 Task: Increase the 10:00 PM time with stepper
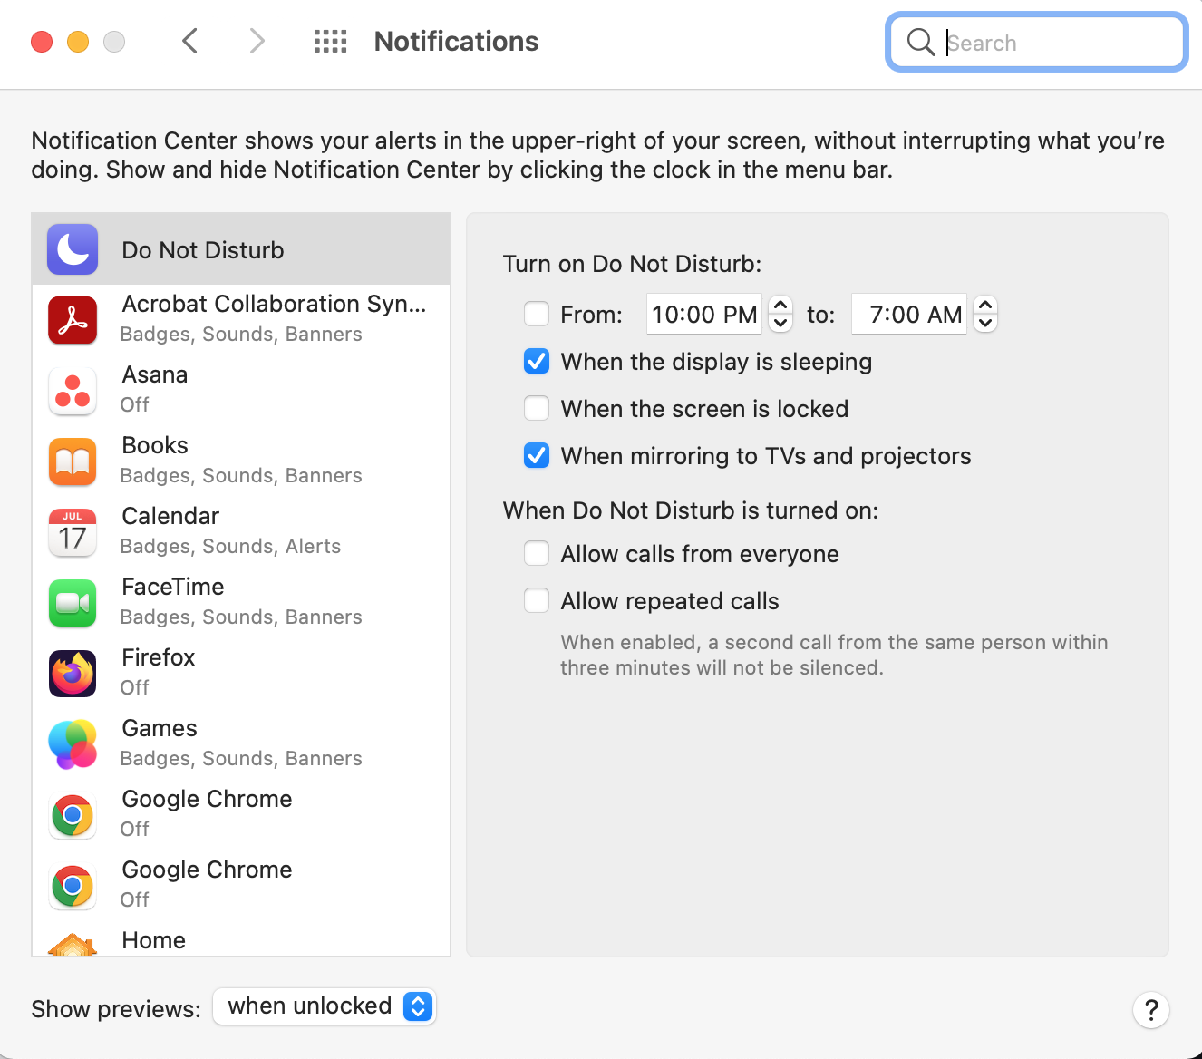(x=780, y=306)
